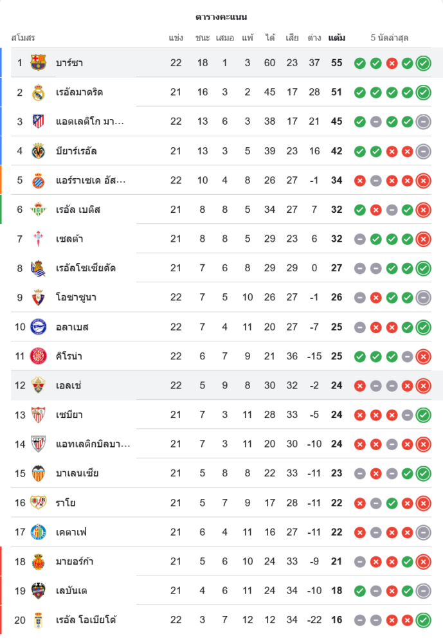The image size is (443, 643).
Task: Click the Real Madrid club crest
Action: pyautogui.click(x=39, y=93)
